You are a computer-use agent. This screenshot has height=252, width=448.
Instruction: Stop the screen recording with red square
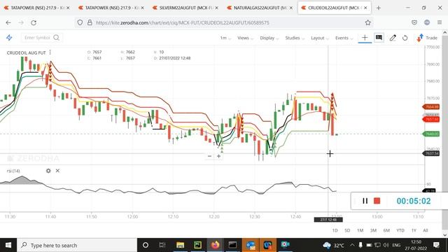(377, 201)
